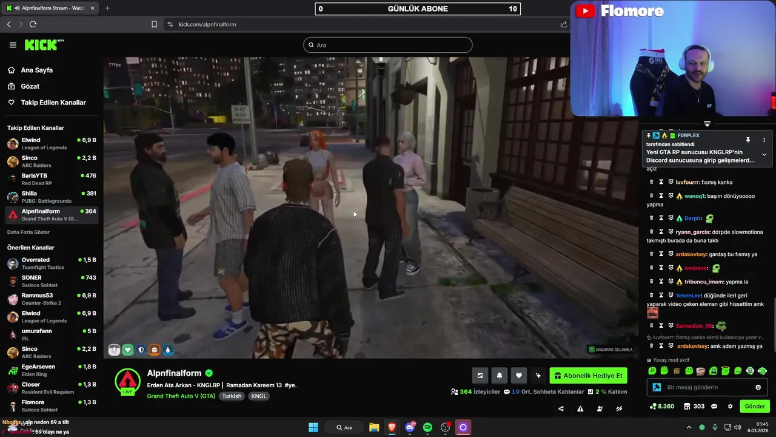Toggle system volume icon in tray
Viewport: 776px width, 437px height.
738,427
